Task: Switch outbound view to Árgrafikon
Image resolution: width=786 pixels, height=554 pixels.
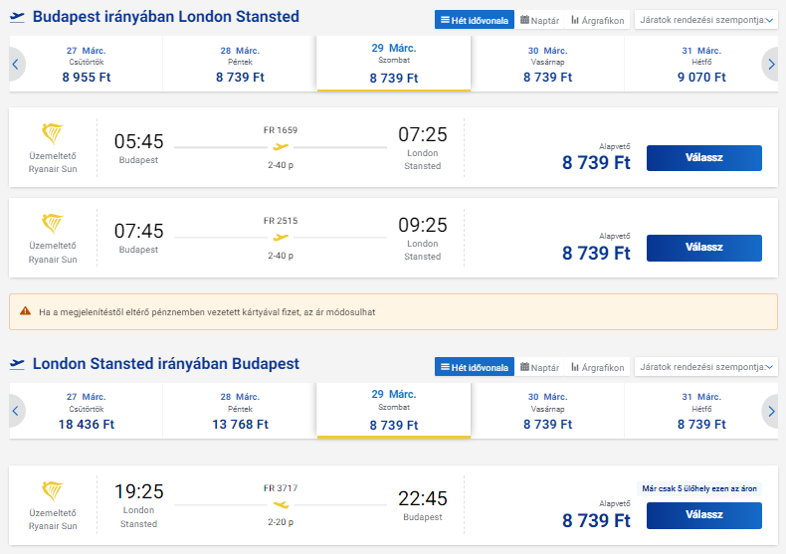Action: [x=597, y=20]
